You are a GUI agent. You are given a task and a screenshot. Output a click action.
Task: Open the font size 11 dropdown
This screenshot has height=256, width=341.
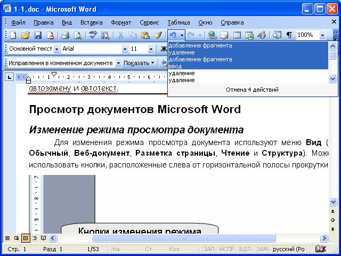pos(151,49)
